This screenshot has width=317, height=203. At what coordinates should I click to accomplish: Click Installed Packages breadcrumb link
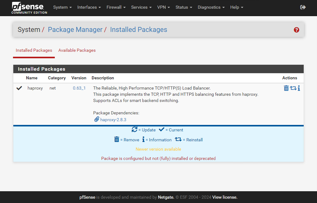[x=138, y=30]
